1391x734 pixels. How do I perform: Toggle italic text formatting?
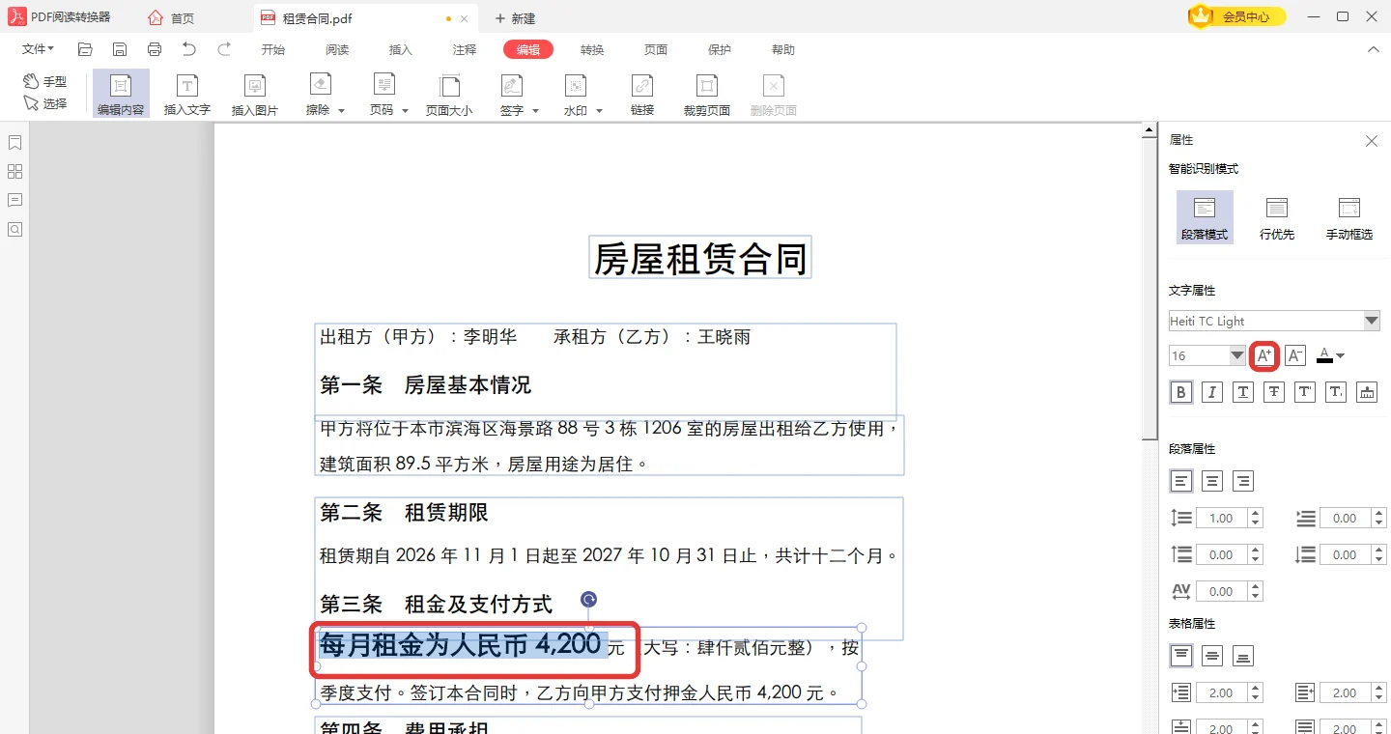point(1212,392)
